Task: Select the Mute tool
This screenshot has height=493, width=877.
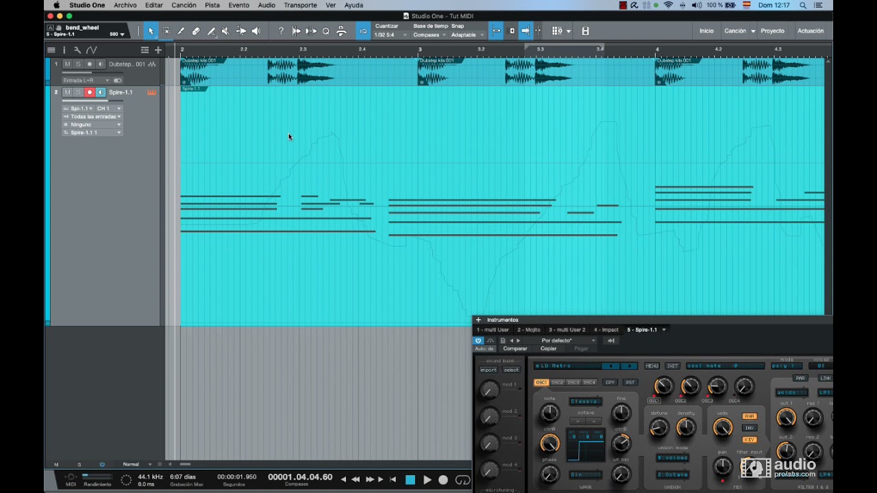Action: click(225, 31)
